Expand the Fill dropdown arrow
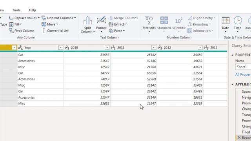 pyautogui.click(x=21, y=24)
